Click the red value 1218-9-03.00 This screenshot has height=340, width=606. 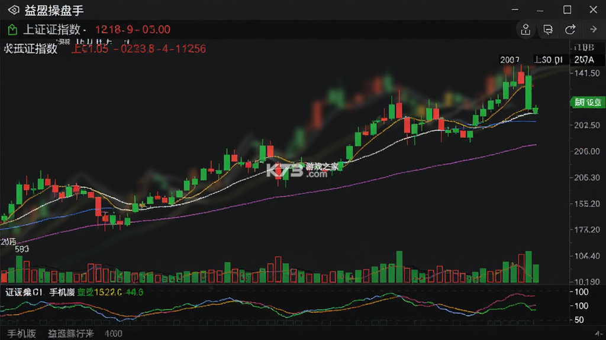tap(133, 30)
